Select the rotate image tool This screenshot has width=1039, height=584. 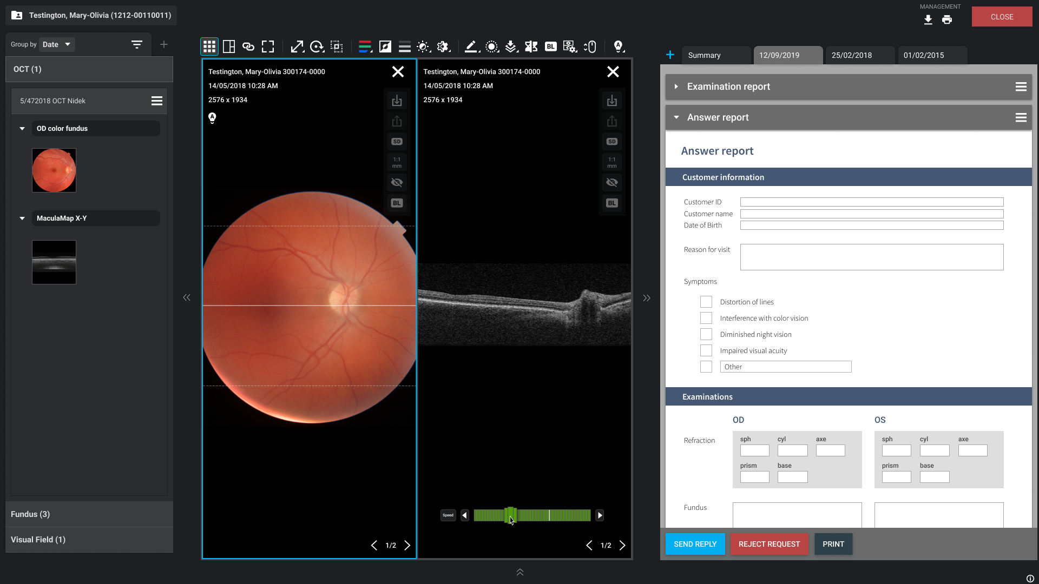pos(317,47)
